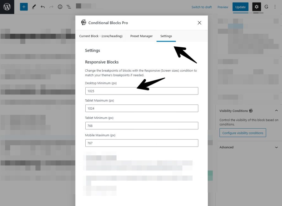Open the post Preview
The image size is (282, 206).
tap(223, 7)
